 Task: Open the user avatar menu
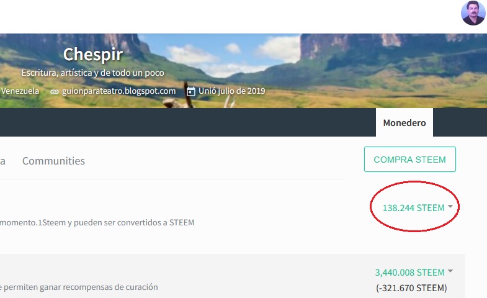[x=473, y=13]
